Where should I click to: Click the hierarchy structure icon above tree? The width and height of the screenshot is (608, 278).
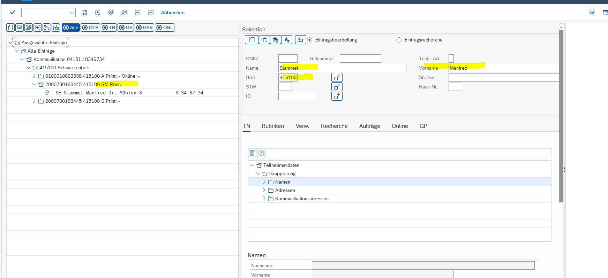click(47, 28)
